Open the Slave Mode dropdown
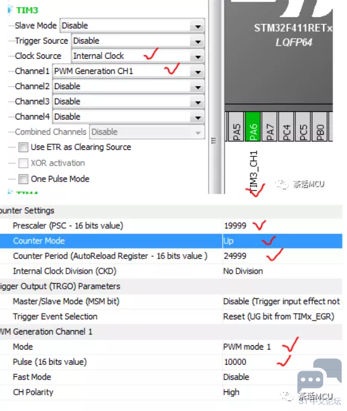 132,26
